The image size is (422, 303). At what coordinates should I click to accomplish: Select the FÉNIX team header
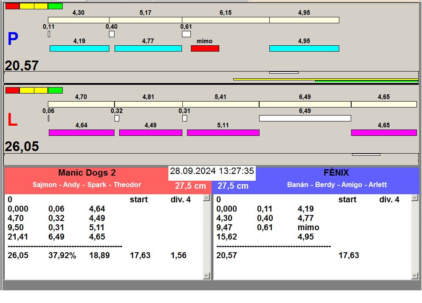(336, 173)
